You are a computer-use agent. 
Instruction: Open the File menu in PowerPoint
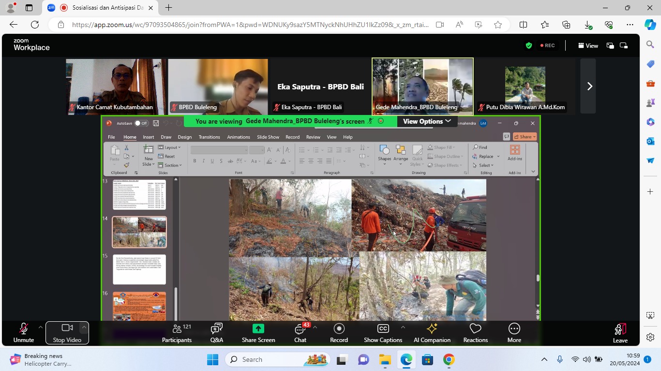[x=111, y=137]
